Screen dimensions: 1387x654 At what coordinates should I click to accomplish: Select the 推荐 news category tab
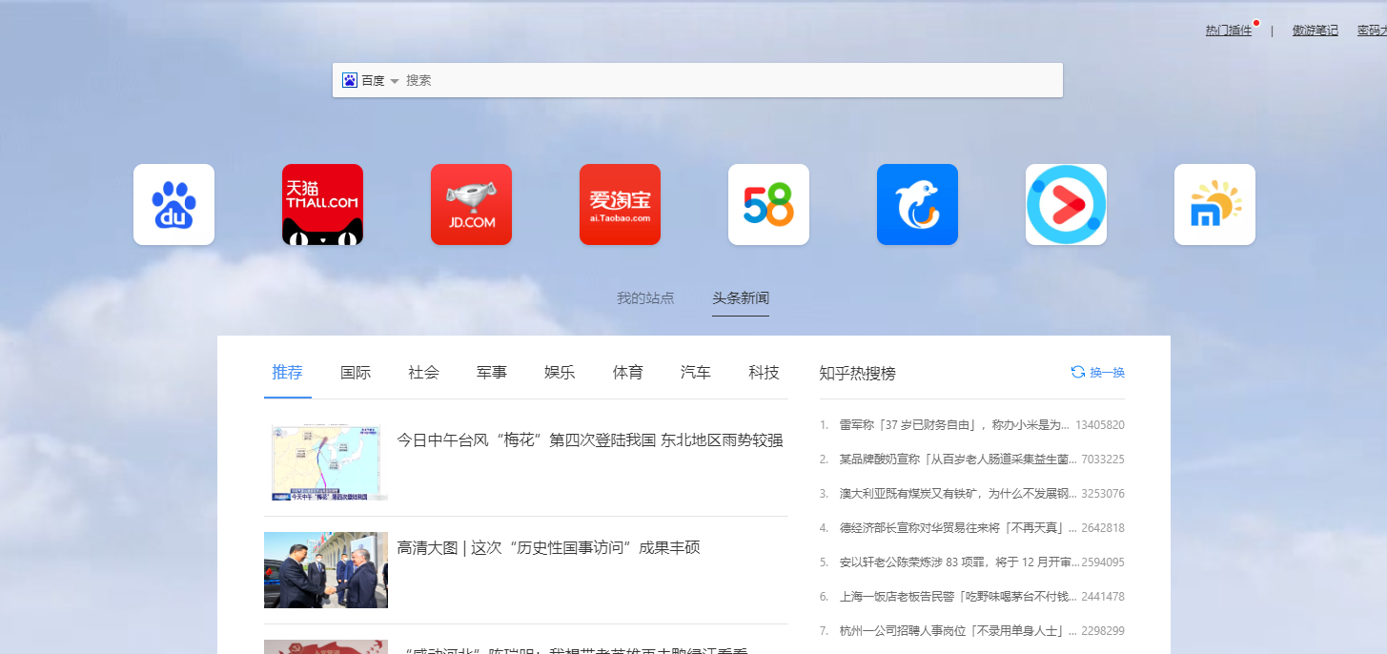pos(288,373)
